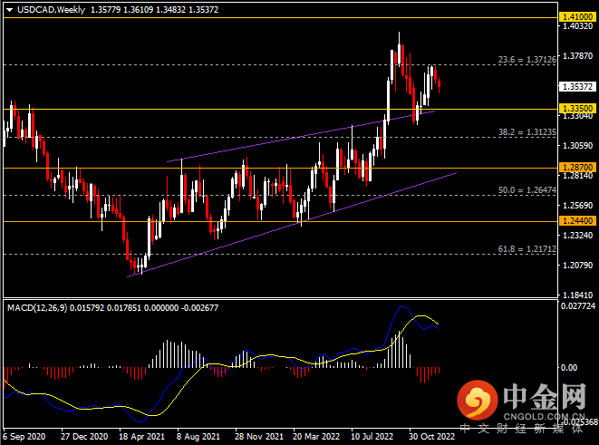Click the CNGOLD.CN watermark text
This screenshot has width=599, height=445.
(x=543, y=416)
